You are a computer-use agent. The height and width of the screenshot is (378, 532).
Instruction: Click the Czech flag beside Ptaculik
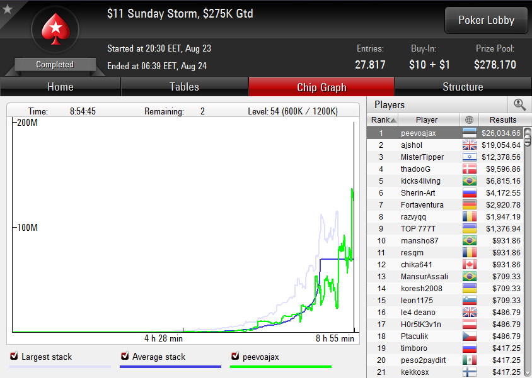(470, 336)
